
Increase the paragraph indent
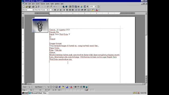click(85, 10)
